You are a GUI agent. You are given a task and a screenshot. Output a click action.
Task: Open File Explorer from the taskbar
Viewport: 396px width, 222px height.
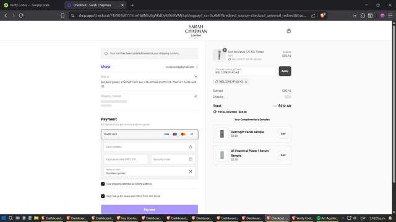[36, 218]
